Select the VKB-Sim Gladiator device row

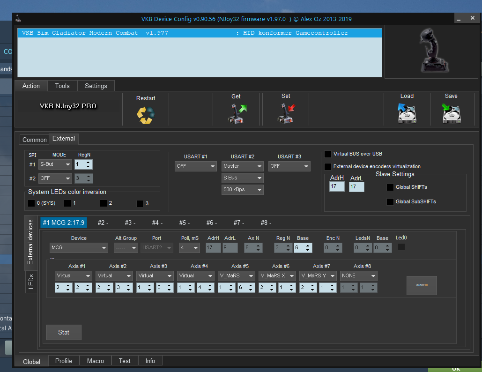point(200,33)
